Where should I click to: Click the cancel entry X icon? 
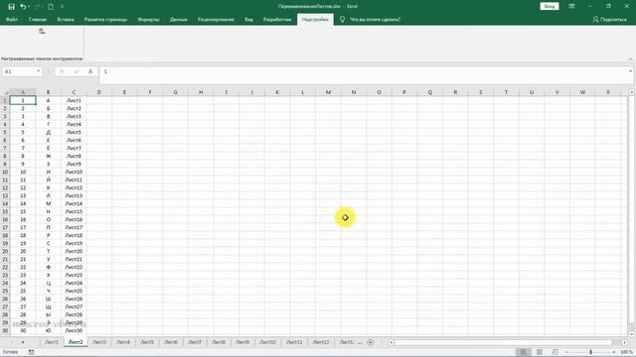62,71
